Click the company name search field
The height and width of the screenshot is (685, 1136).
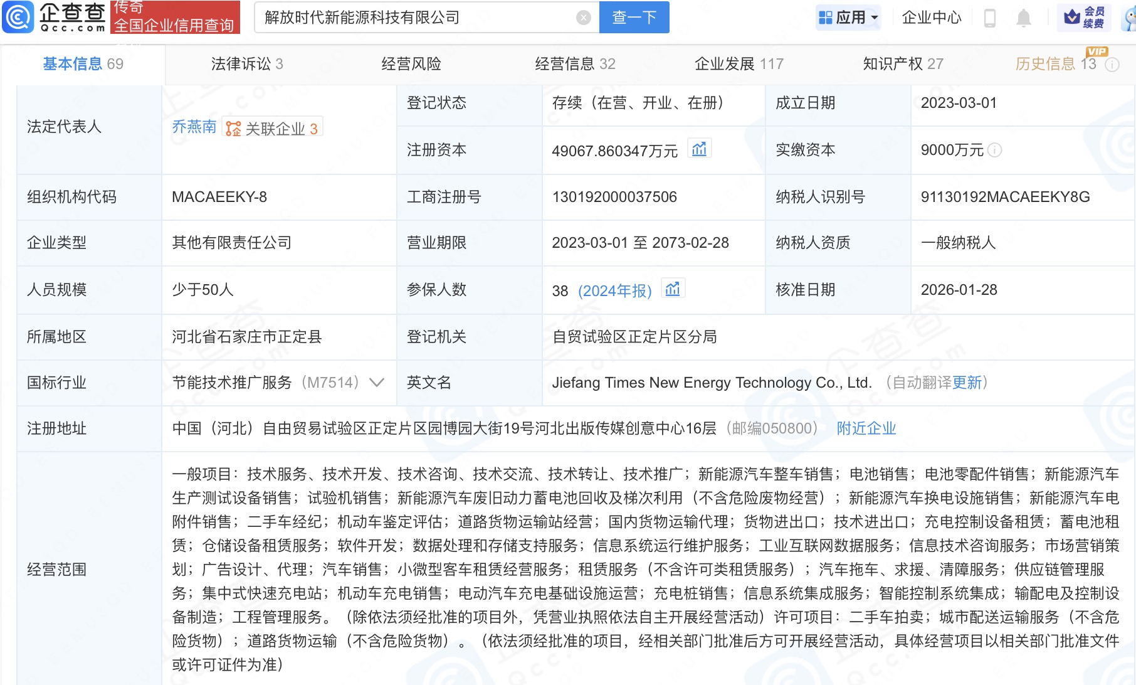(x=414, y=18)
